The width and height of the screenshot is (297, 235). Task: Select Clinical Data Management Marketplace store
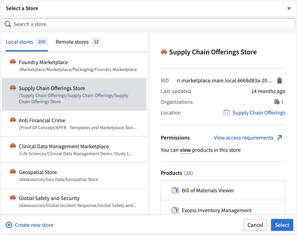tap(75, 150)
